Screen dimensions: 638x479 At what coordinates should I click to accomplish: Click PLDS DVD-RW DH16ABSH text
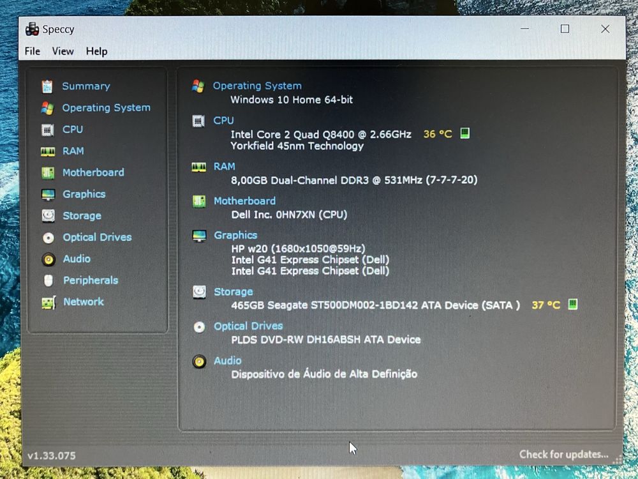[x=326, y=340]
